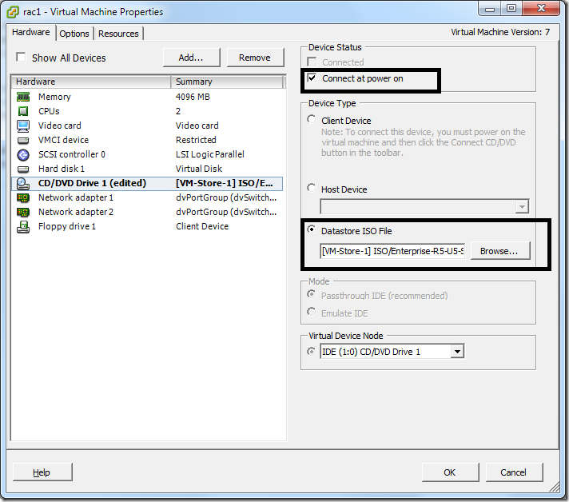The height and width of the screenshot is (502, 569).
Task: Click the 4096 MB summary value
Action: [x=193, y=97]
